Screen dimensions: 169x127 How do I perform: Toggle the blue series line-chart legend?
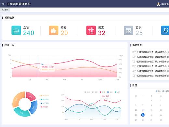click(110, 92)
